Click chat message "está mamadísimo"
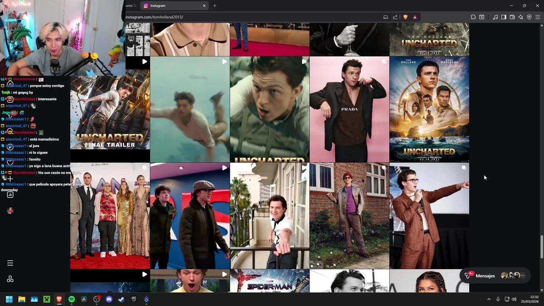The image size is (544, 306). [44, 139]
